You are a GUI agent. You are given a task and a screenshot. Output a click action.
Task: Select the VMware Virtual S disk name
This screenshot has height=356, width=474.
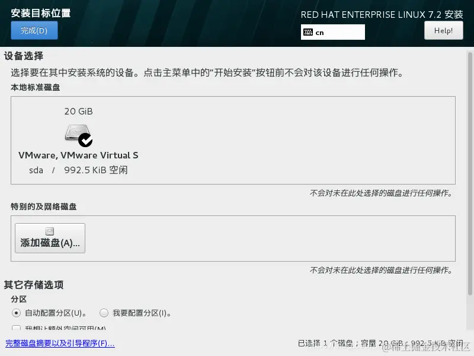(x=78, y=155)
